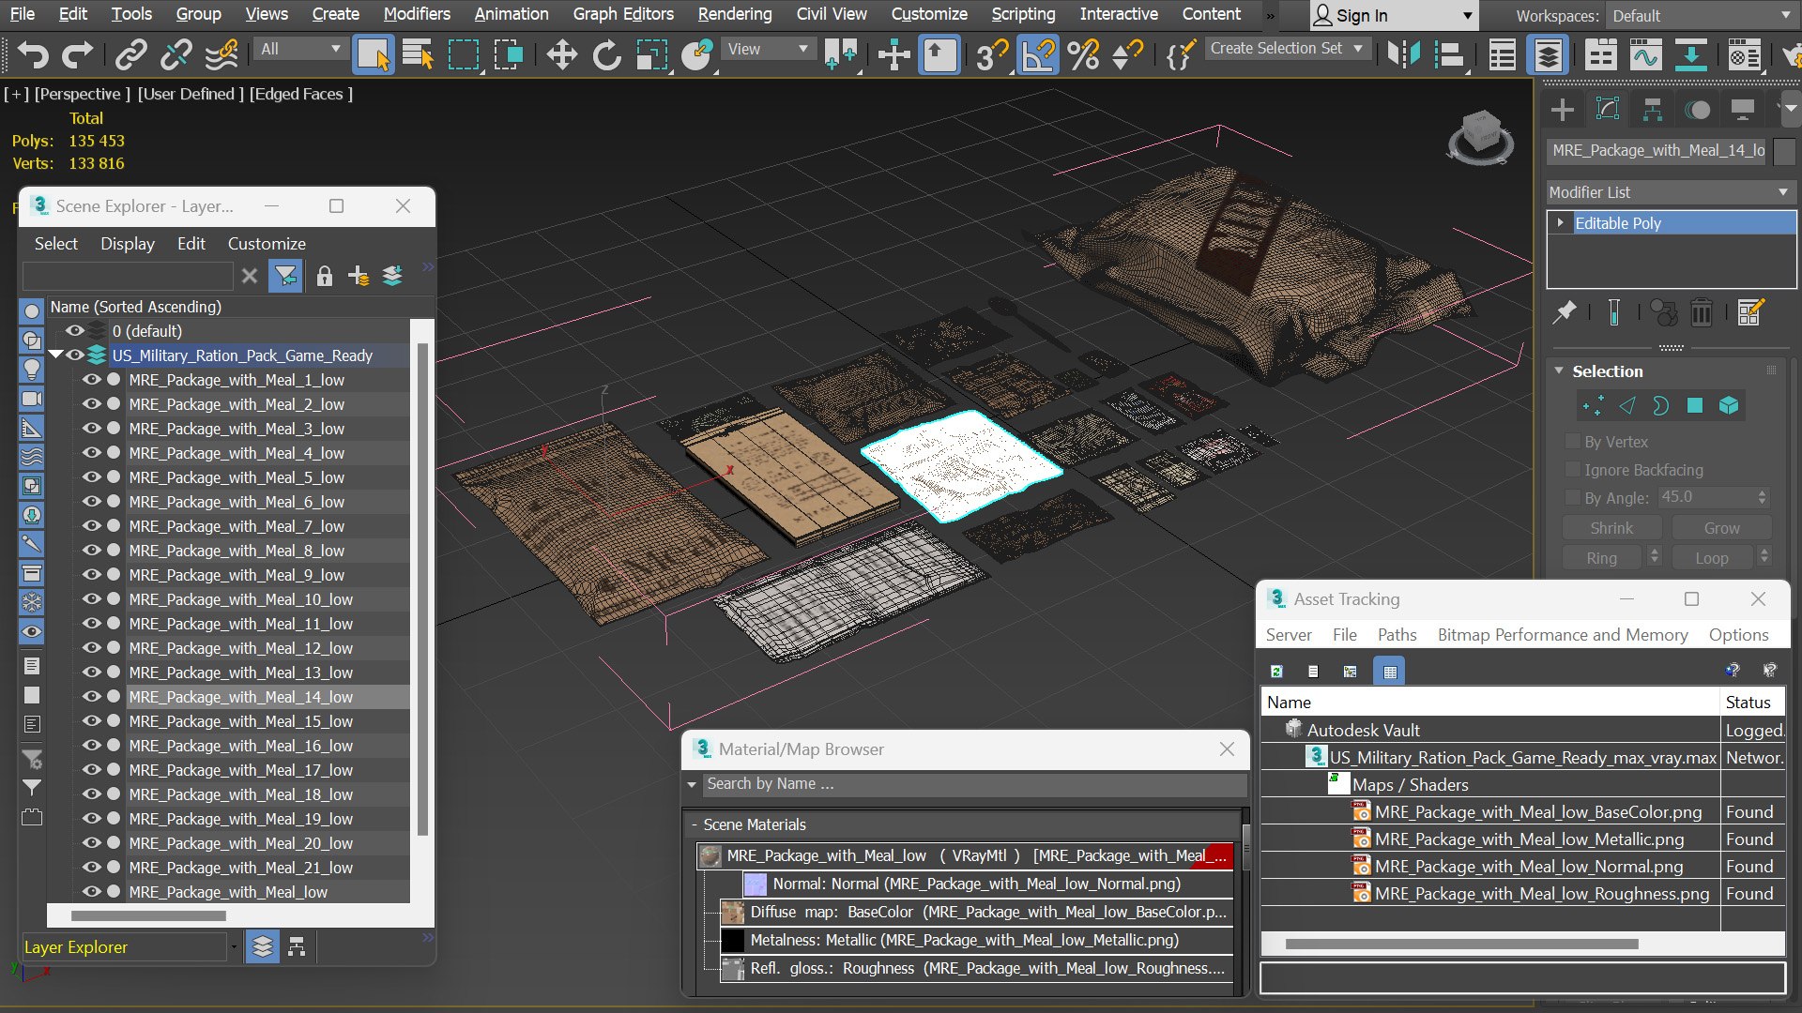Select Polygon sub-object level
The width and height of the screenshot is (1802, 1013).
pyautogui.click(x=1695, y=405)
